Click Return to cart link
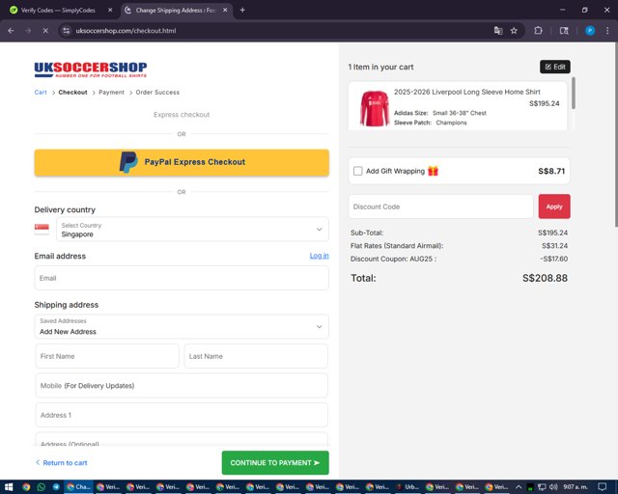 click(62, 462)
